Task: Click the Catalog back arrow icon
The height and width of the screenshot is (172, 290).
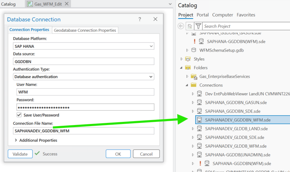Action: [181, 26]
